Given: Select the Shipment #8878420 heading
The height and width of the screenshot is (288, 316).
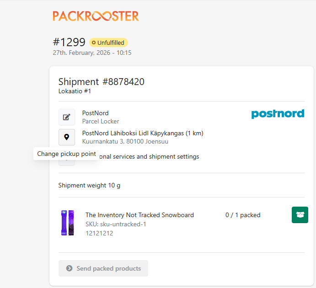Looking at the screenshot, I should (x=101, y=82).
